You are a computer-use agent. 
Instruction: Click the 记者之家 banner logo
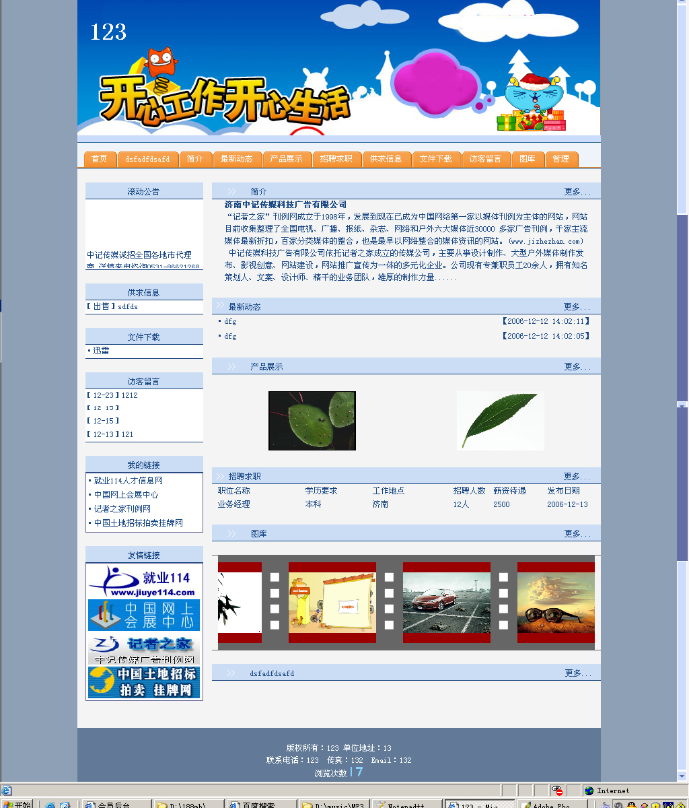[x=144, y=649]
